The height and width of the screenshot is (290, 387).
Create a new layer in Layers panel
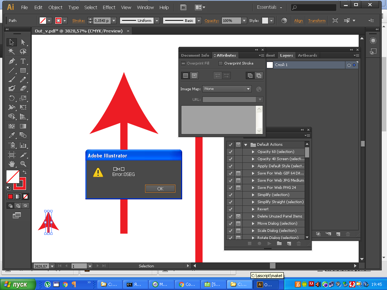pos(338,234)
